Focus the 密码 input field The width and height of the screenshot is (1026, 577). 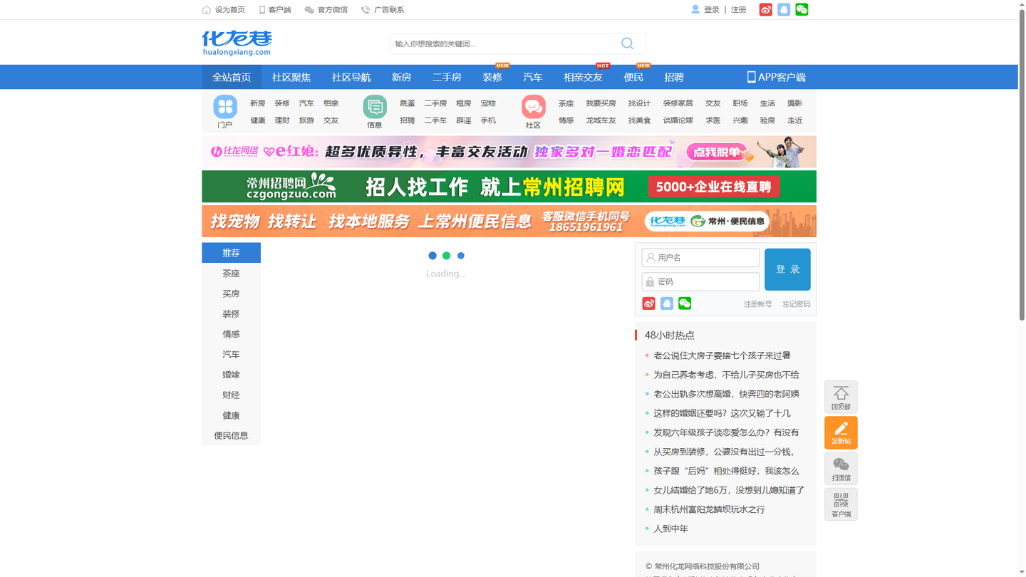[701, 281]
